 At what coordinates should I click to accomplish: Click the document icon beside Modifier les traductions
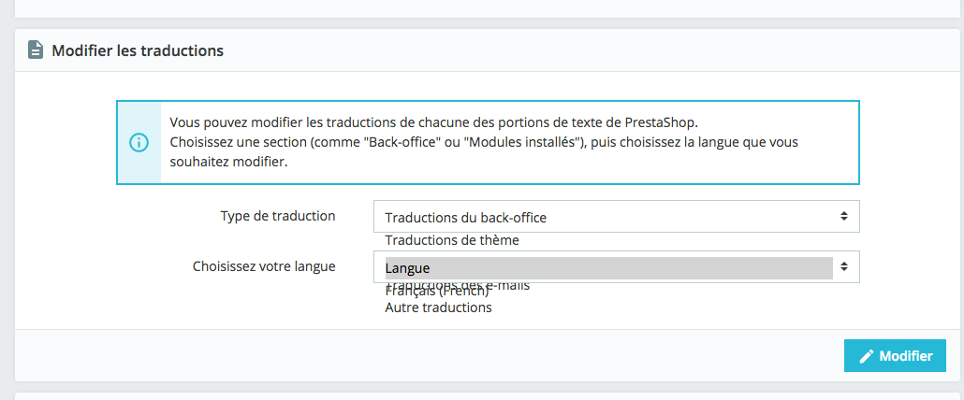(x=35, y=50)
